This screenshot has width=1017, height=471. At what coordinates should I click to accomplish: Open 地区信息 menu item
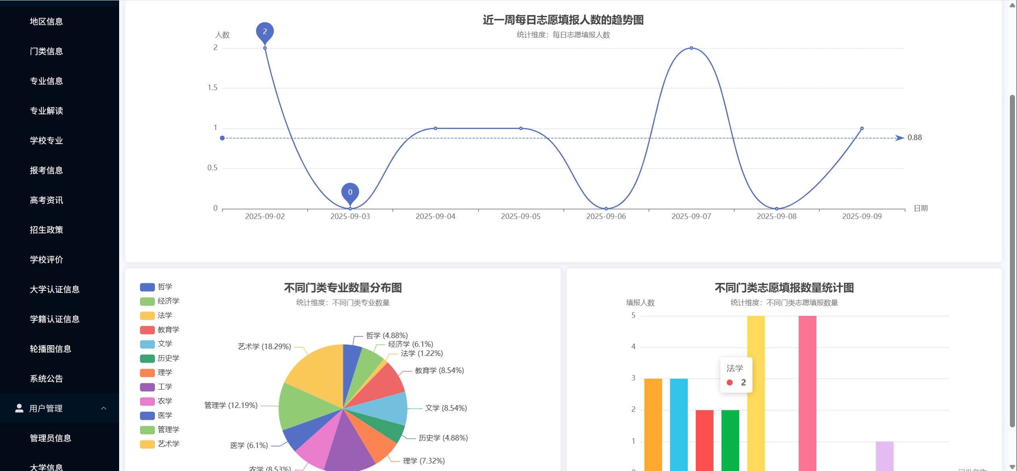pyautogui.click(x=46, y=21)
